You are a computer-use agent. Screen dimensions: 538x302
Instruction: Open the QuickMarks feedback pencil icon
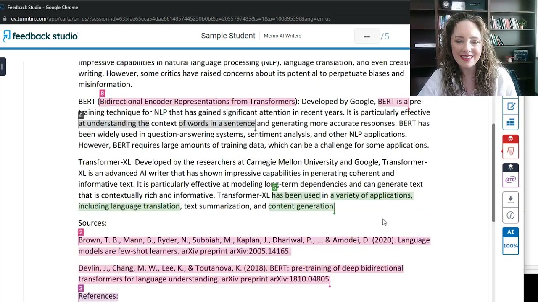[x=511, y=107]
